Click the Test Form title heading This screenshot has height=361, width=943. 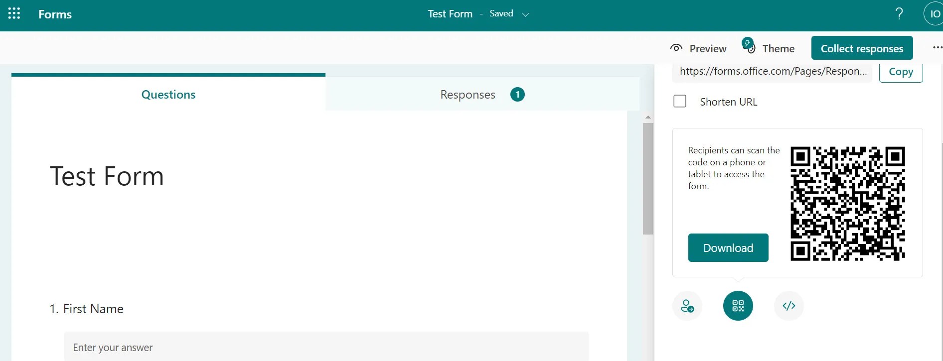pyautogui.click(x=107, y=176)
